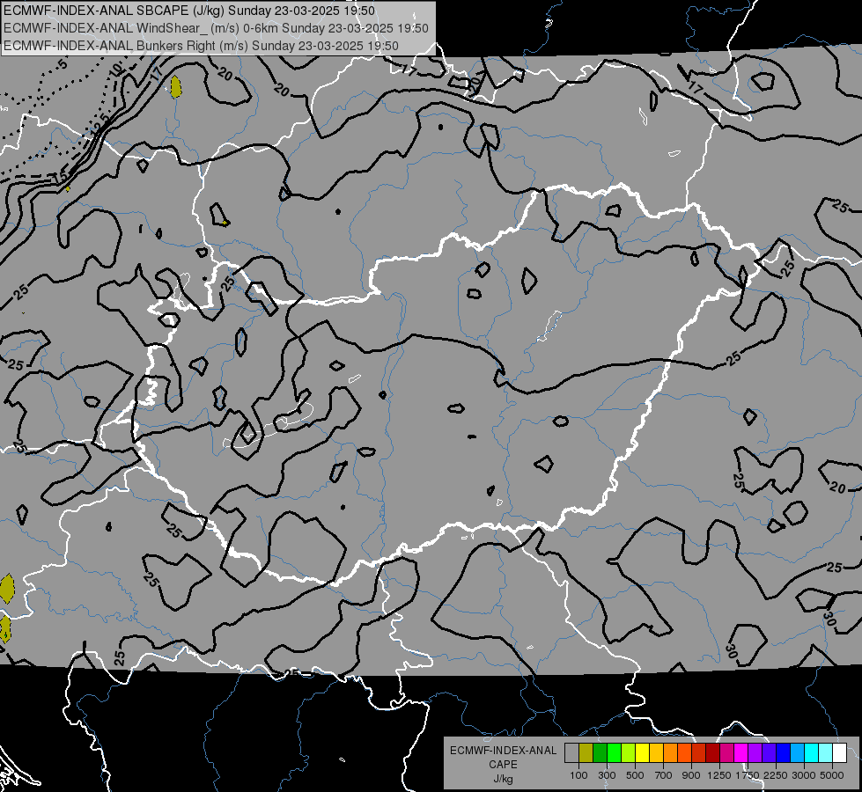The width and height of the screenshot is (862, 792).
Task: Choose the lime yellow-green legend swatch
Action: pos(629,753)
